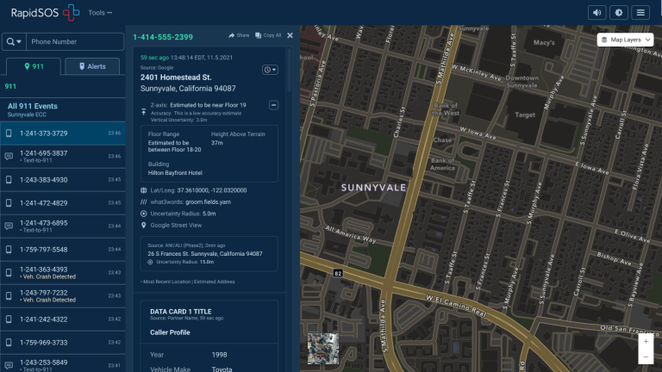Click the Z-axis elevation icon
The width and height of the screenshot is (662, 372).
pyautogui.click(x=144, y=112)
